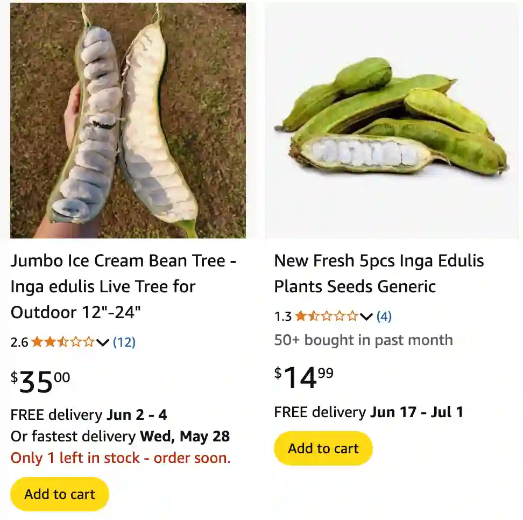Open the Inga Edulis seeds product photo
Screen dimensions: 523x520
click(x=392, y=121)
